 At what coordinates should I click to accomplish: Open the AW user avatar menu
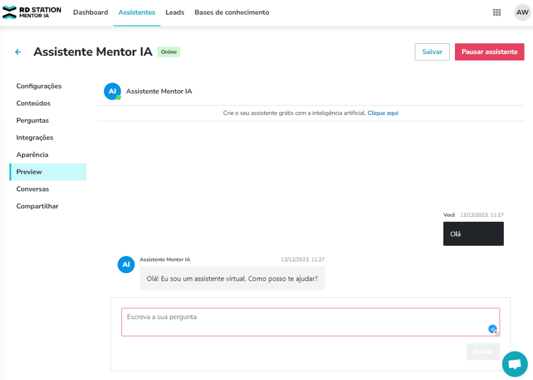point(523,12)
